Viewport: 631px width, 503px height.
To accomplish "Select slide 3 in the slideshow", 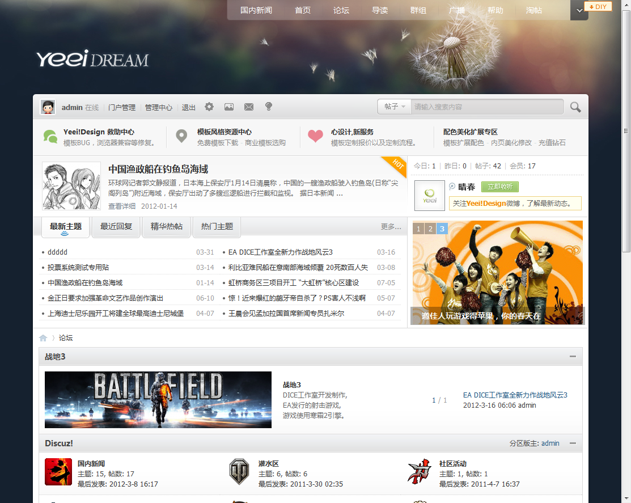I will coord(442,229).
